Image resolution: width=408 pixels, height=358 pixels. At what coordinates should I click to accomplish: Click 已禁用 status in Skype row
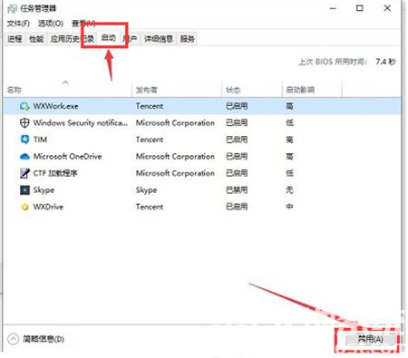(237, 190)
